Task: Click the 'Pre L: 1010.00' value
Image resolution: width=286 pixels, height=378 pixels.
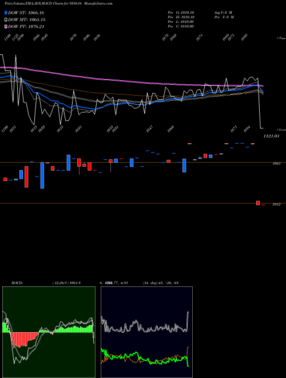Action: pos(181,22)
